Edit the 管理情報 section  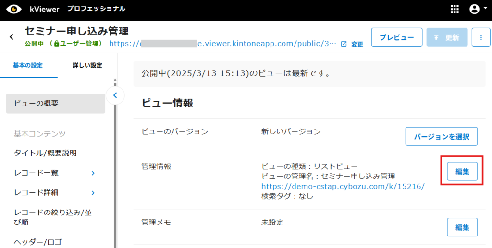(462, 171)
